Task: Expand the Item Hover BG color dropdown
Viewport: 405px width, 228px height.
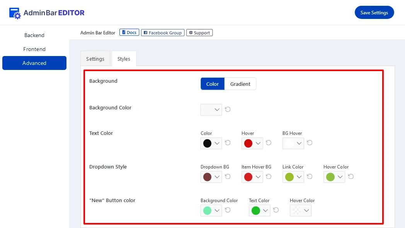Action: click(258, 177)
